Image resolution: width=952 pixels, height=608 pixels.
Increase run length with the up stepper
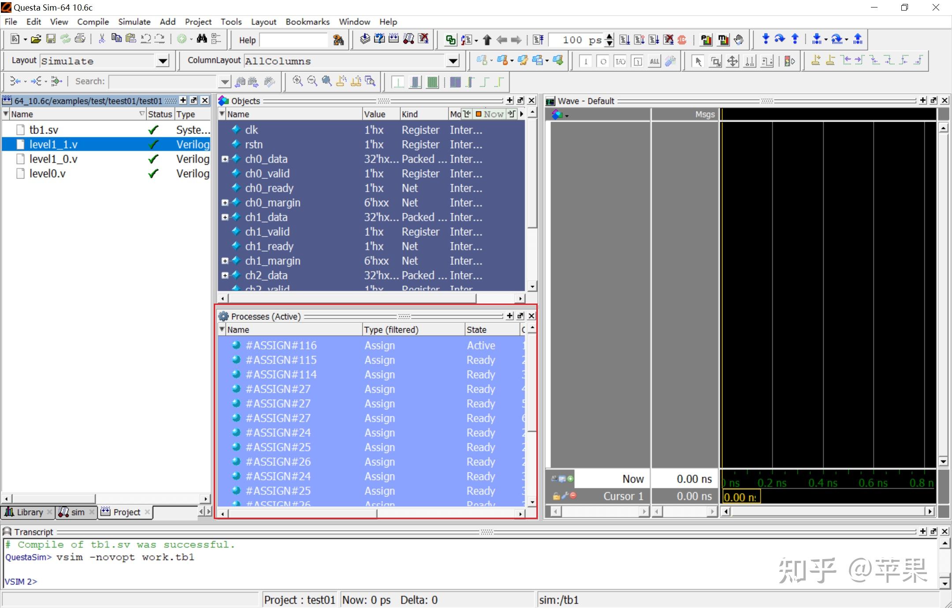(609, 37)
